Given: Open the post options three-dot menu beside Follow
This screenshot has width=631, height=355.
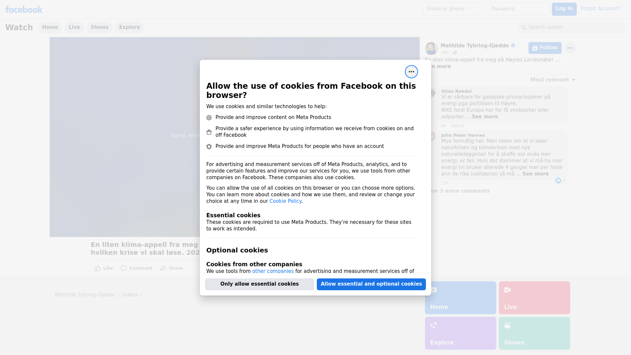Looking at the screenshot, I should 570,48.
